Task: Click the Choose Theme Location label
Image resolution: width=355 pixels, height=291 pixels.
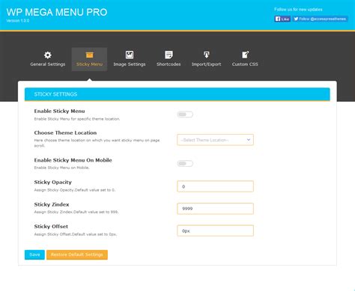Action: pos(65,133)
